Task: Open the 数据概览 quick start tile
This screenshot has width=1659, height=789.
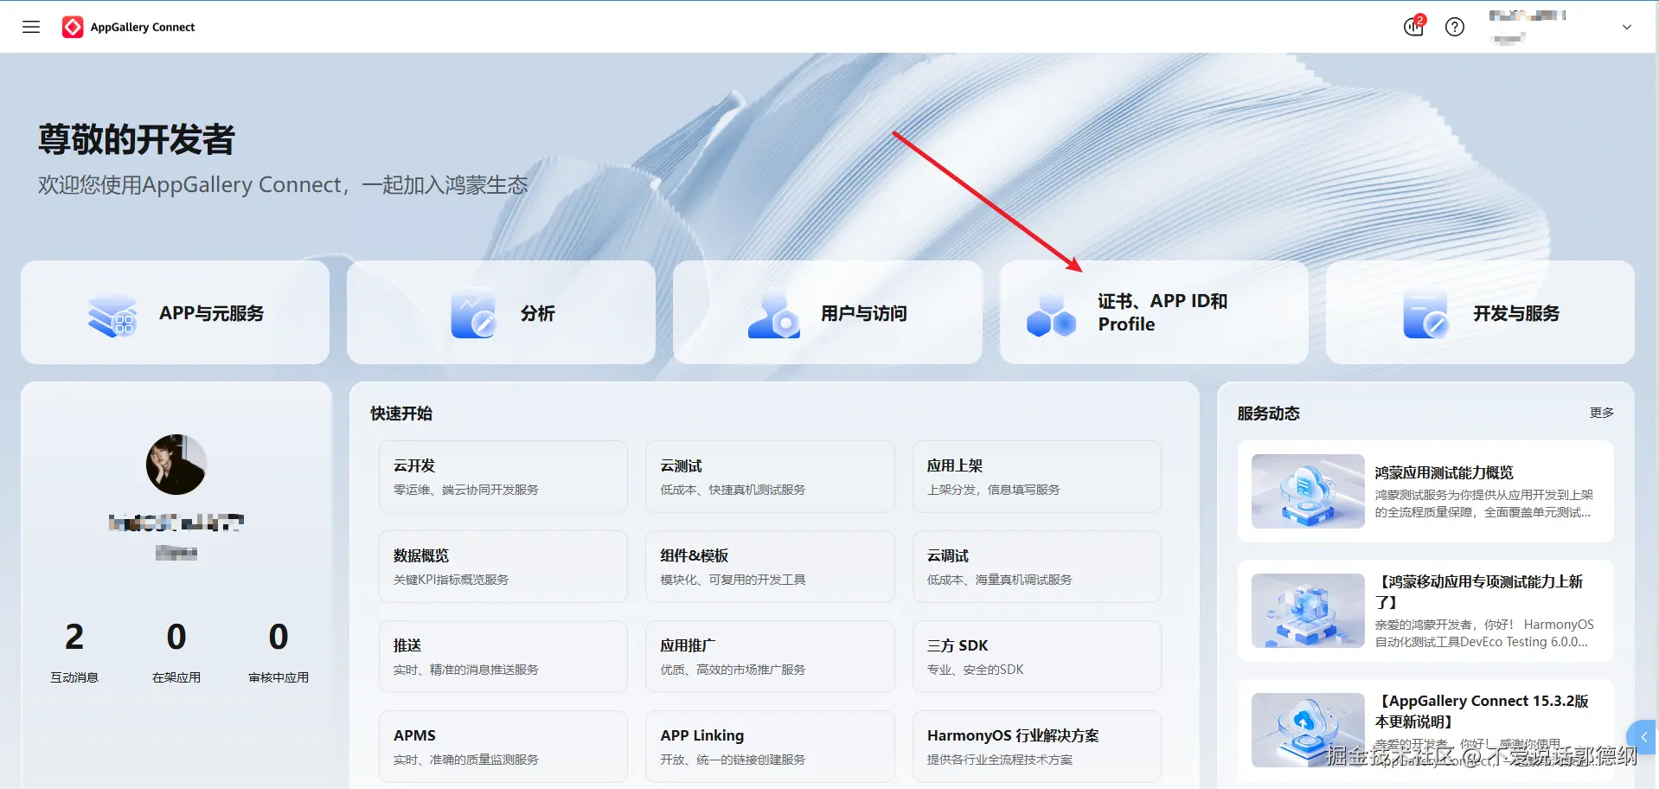Action: [503, 567]
